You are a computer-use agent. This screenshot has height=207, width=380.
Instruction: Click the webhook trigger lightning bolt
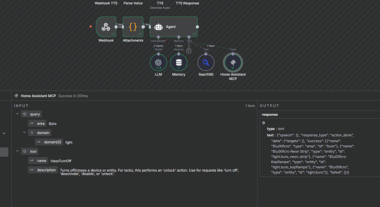(90, 26)
